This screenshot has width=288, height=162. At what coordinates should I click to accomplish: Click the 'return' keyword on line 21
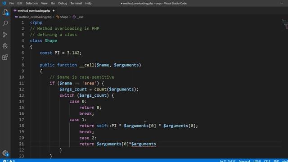(x=87, y=144)
